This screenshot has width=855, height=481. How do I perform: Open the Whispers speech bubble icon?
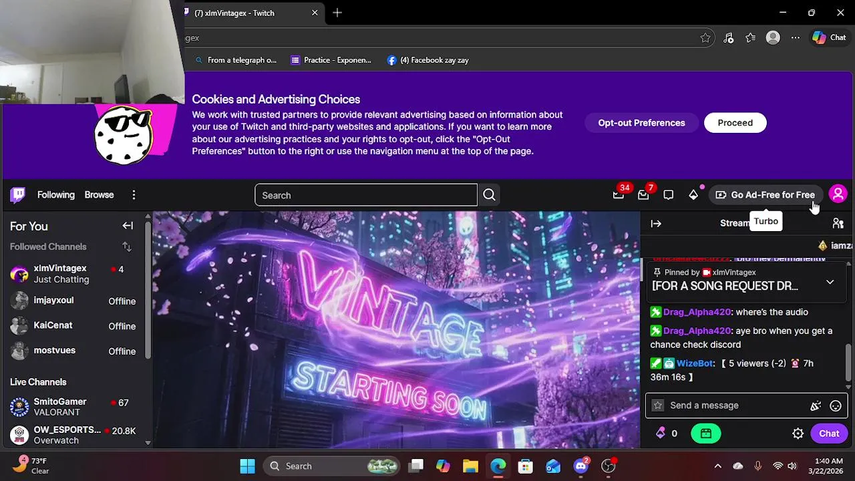pos(669,195)
